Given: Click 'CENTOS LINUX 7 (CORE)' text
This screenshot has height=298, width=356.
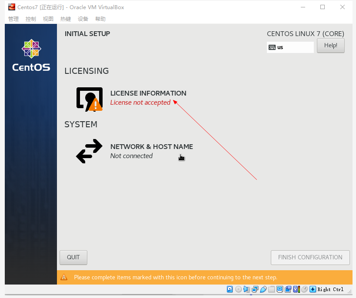Looking at the screenshot, I should tap(306, 34).
